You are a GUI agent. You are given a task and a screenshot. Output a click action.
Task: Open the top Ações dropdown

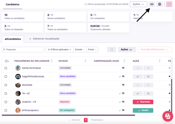[138, 4]
